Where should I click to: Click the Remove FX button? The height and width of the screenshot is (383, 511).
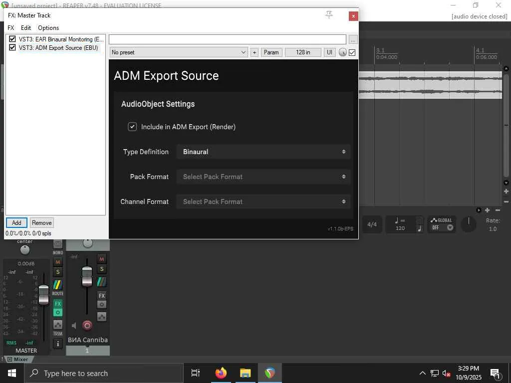pos(42,223)
